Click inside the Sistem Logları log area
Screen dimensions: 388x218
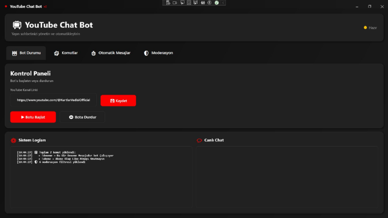[x=101, y=177]
